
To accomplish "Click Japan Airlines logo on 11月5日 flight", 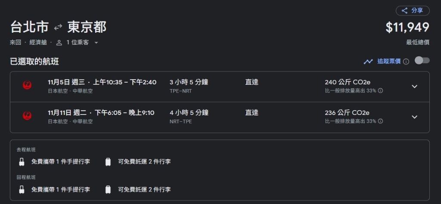I will click(27, 85).
